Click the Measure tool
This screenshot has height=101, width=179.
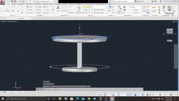tap(154, 9)
